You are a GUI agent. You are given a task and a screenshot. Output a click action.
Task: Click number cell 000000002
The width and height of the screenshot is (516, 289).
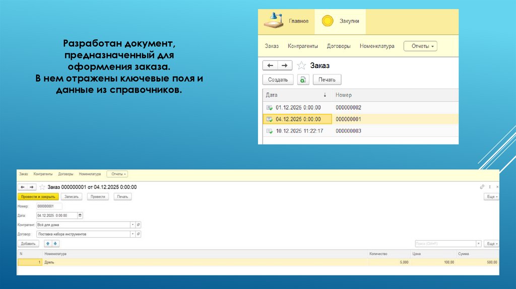click(349, 108)
